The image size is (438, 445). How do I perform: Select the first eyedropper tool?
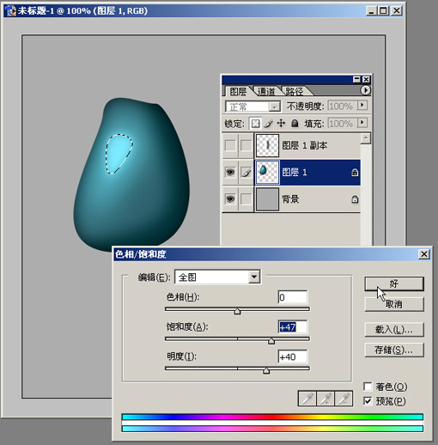[307, 398]
